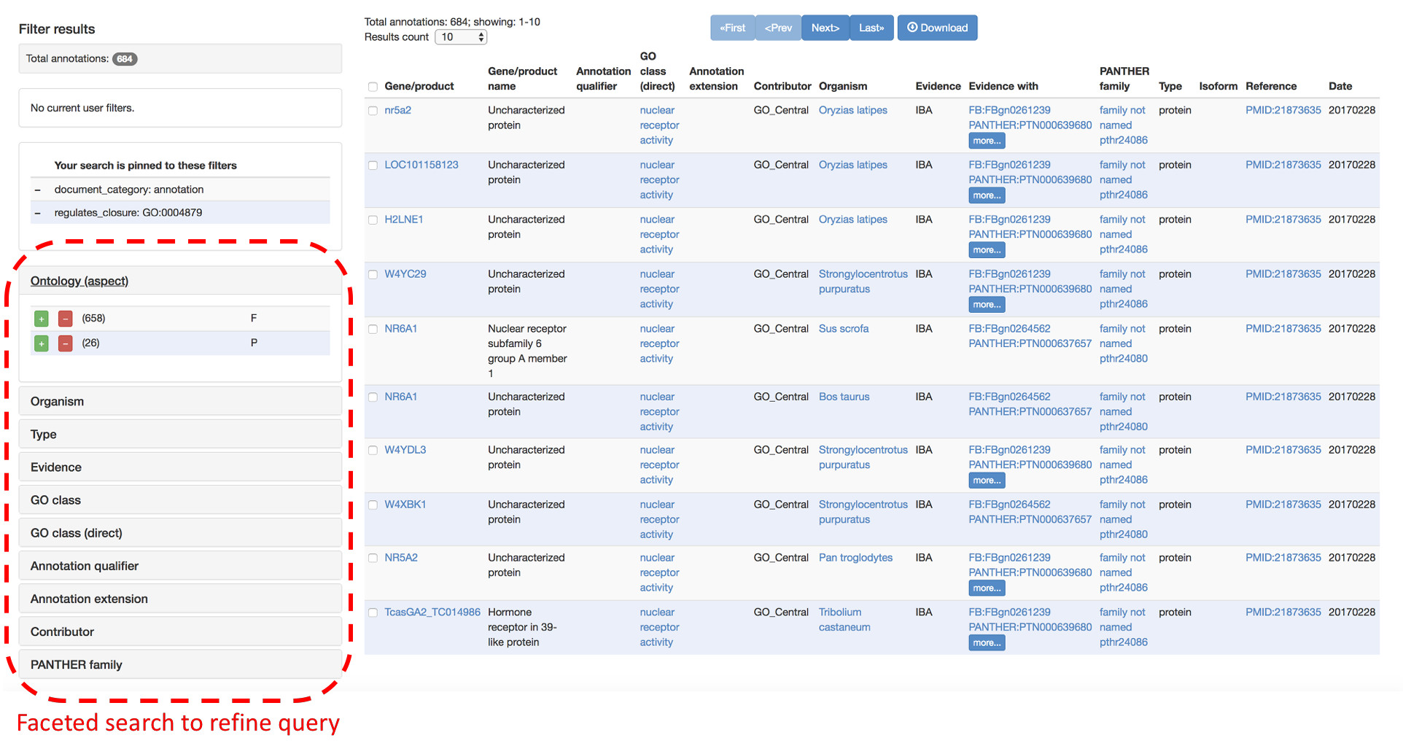Click the Download button
The height and width of the screenshot is (754, 1403).
click(938, 27)
